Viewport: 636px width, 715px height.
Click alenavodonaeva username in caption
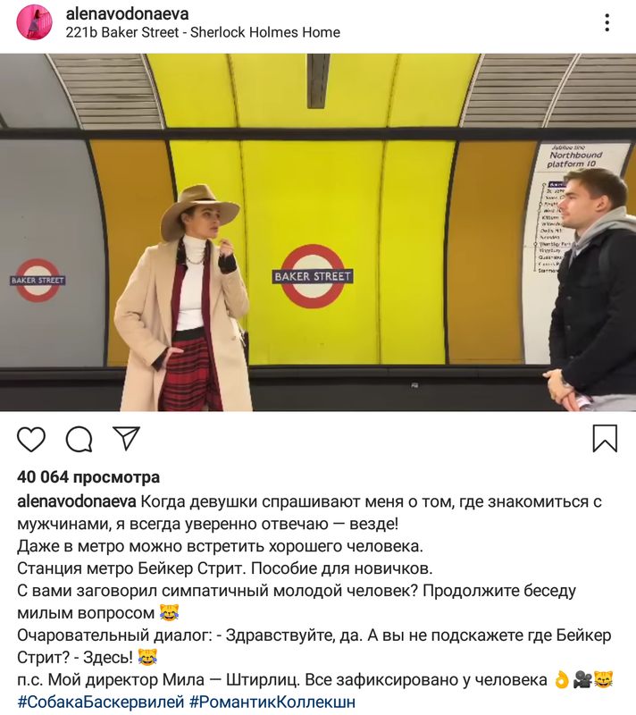click(77, 501)
